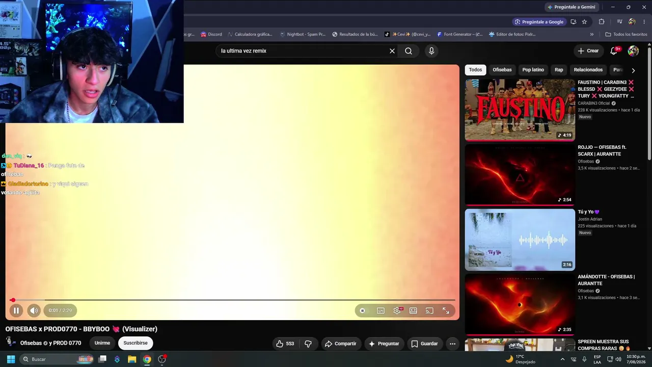Like the BBYBOO video

(x=285, y=344)
